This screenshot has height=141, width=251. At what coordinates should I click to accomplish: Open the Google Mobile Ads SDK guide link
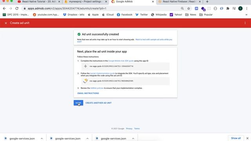coord(121,61)
